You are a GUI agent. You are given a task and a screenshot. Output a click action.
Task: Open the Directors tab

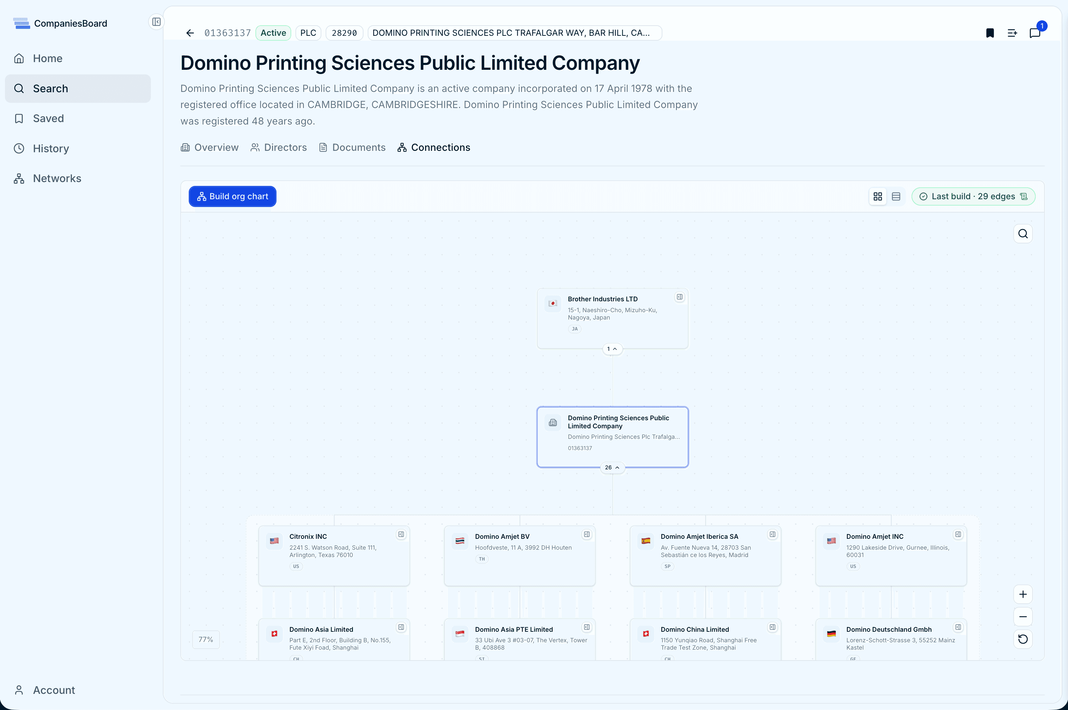click(x=279, y=148)
